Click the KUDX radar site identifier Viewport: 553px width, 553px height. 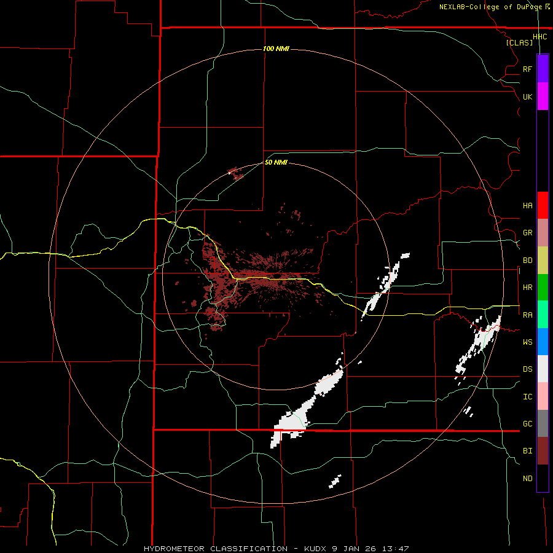pos(315,549)
